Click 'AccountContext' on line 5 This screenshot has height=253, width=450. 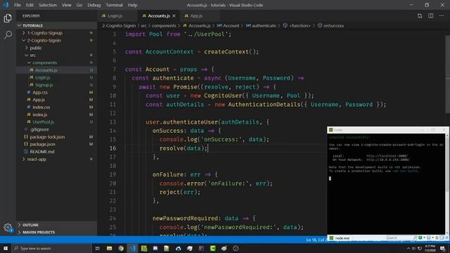pyautogui.click(x=169, y=52)
